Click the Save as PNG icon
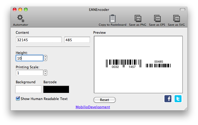Viewport: 198px width, 125px height. [138, 18]
